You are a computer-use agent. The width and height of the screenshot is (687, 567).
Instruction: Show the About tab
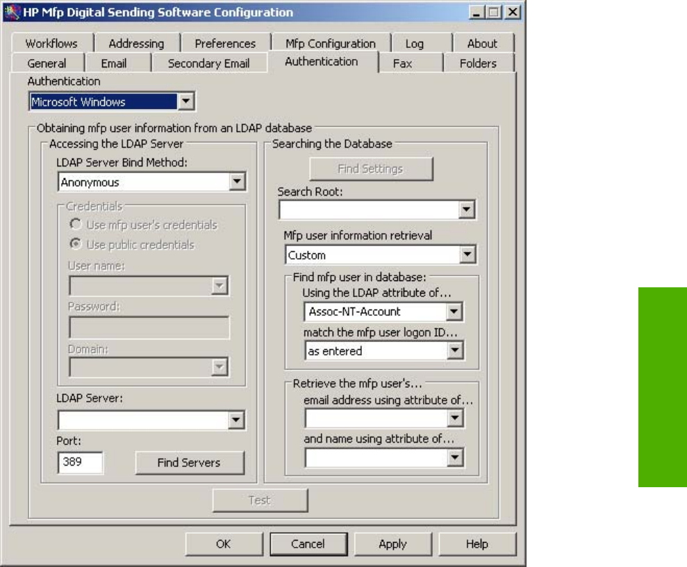(x=482, y=43)
